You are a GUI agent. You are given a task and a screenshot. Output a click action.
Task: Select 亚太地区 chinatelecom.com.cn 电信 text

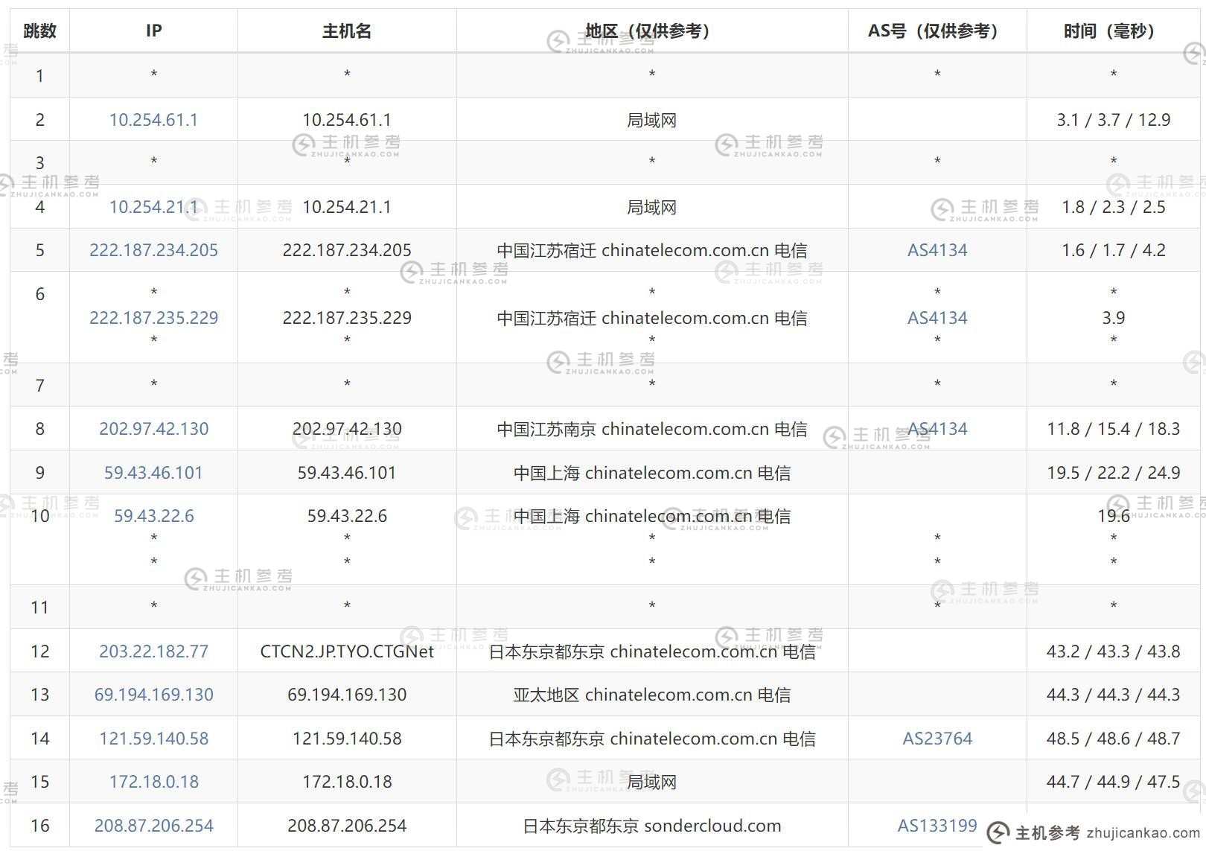[652, 695]
